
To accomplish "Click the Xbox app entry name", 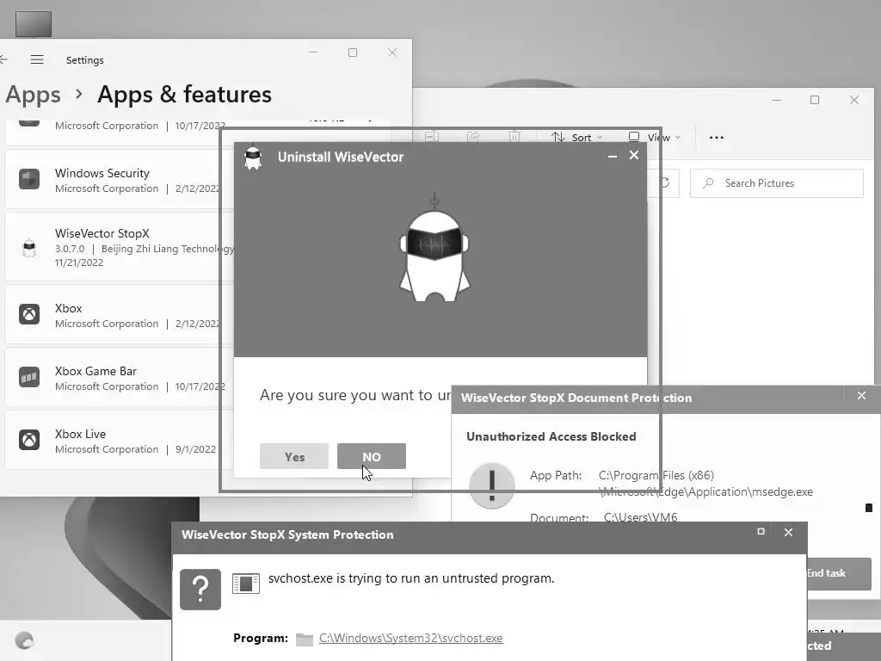I will 69,308.
